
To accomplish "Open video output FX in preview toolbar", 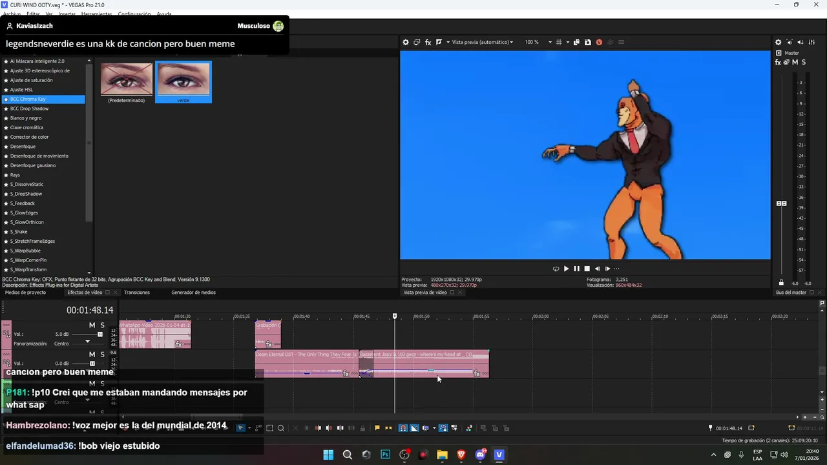I will pyautogui.click(x=428, y=42).
